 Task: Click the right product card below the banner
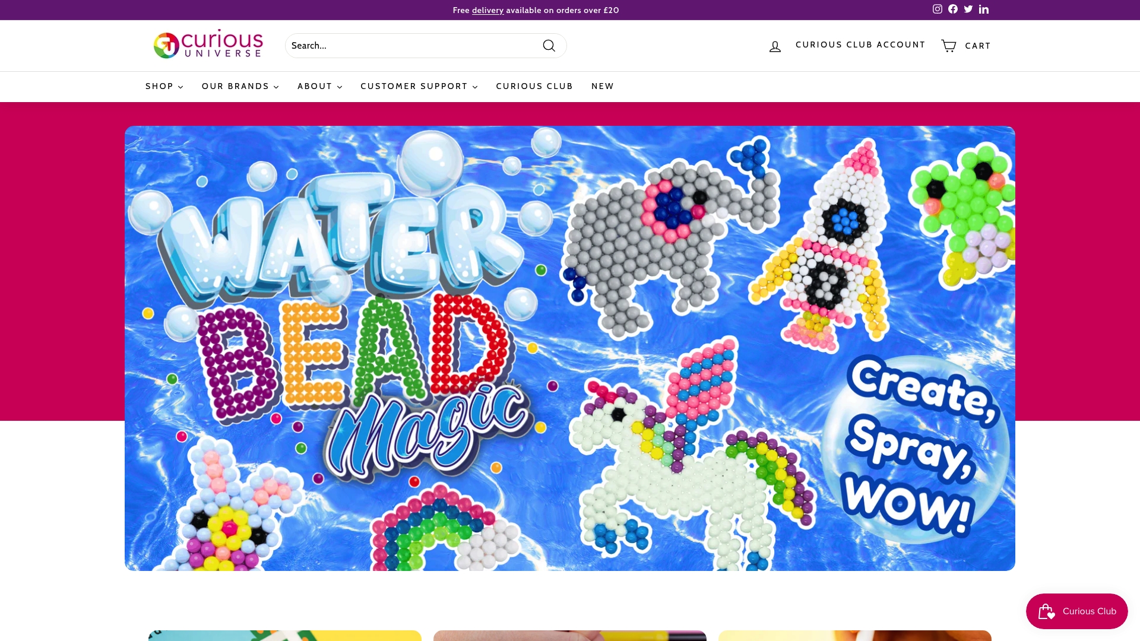pyautogui.click(x=855, y=636)
